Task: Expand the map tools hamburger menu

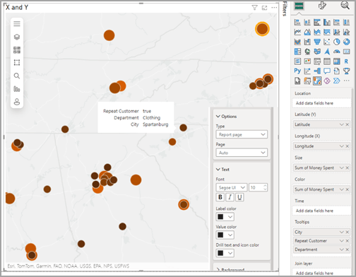Action: pyautogui.click(x=17, y=24)
